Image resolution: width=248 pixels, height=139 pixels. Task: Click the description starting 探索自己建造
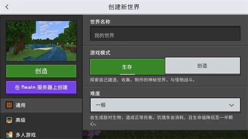click(x=143, y=80)
